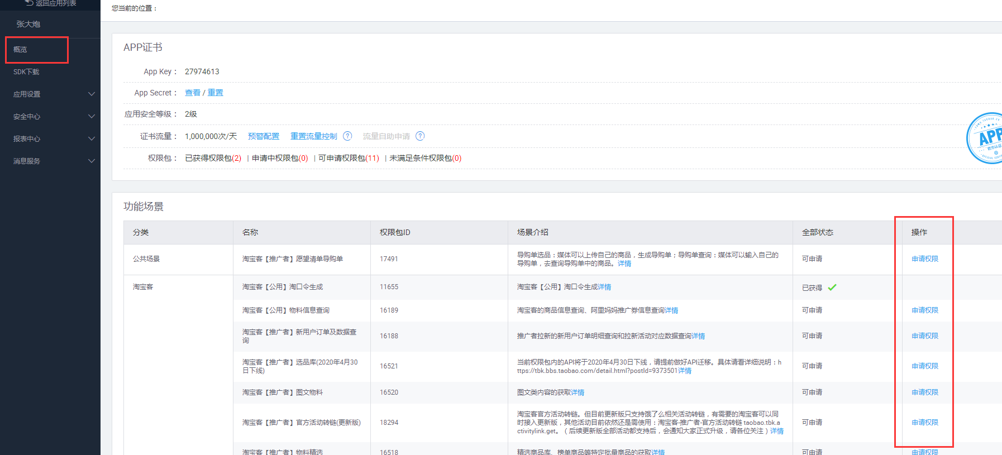Click 申请权限 for 选品库 row 16521
The image size is (1002, 455).
[925, 366]
